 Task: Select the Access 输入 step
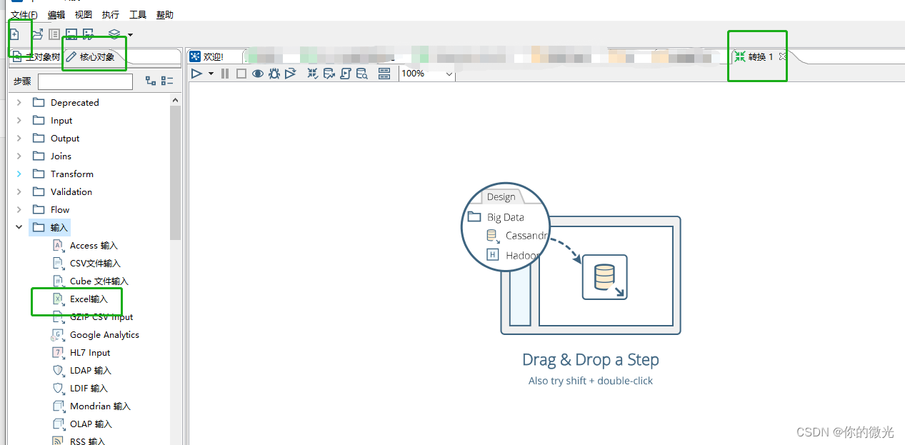86,246
